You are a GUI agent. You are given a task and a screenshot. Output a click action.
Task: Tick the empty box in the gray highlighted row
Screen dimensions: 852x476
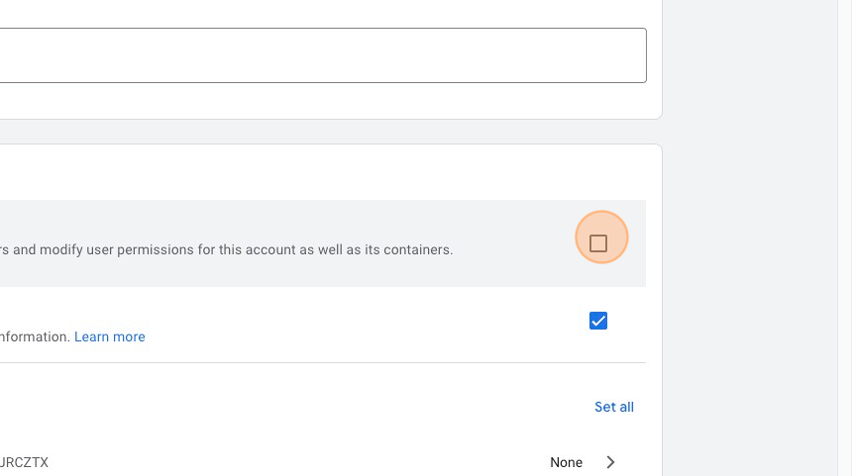point(598,243)
